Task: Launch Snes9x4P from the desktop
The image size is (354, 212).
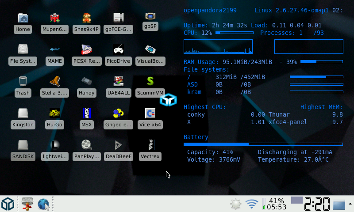Action: [x=87, y=19]
